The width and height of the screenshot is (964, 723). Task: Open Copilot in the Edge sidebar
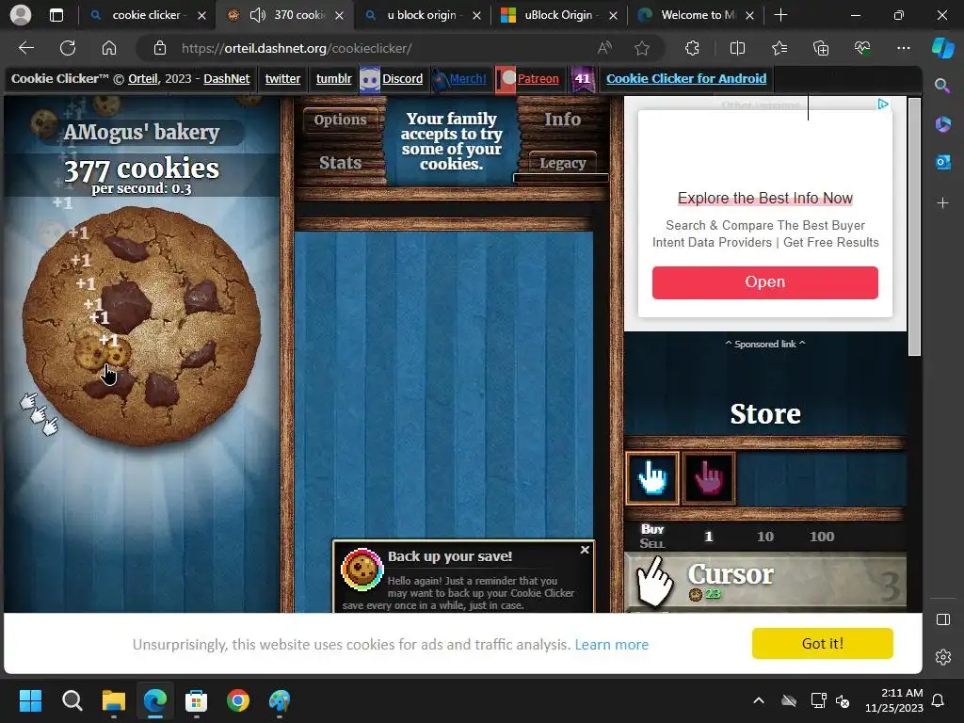pyautogui.click(x=942, y=48)
